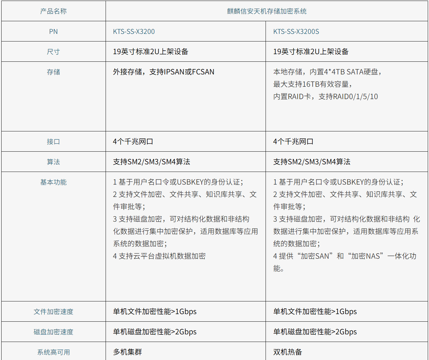The width and height of the screenshot is (429, 360).
Task: Click the PN row label
Action: [x=53, y=32]
